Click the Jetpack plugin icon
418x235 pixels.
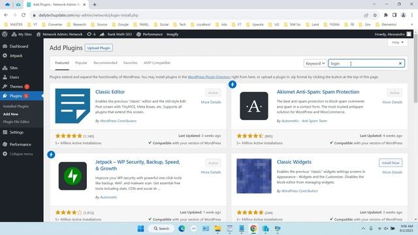click(x=72, y=176)
